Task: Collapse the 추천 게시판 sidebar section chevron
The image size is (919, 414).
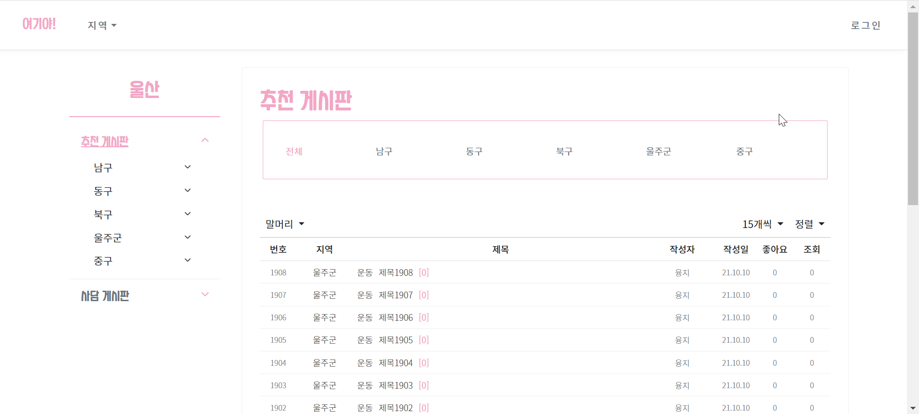Action: coord(205,140)
